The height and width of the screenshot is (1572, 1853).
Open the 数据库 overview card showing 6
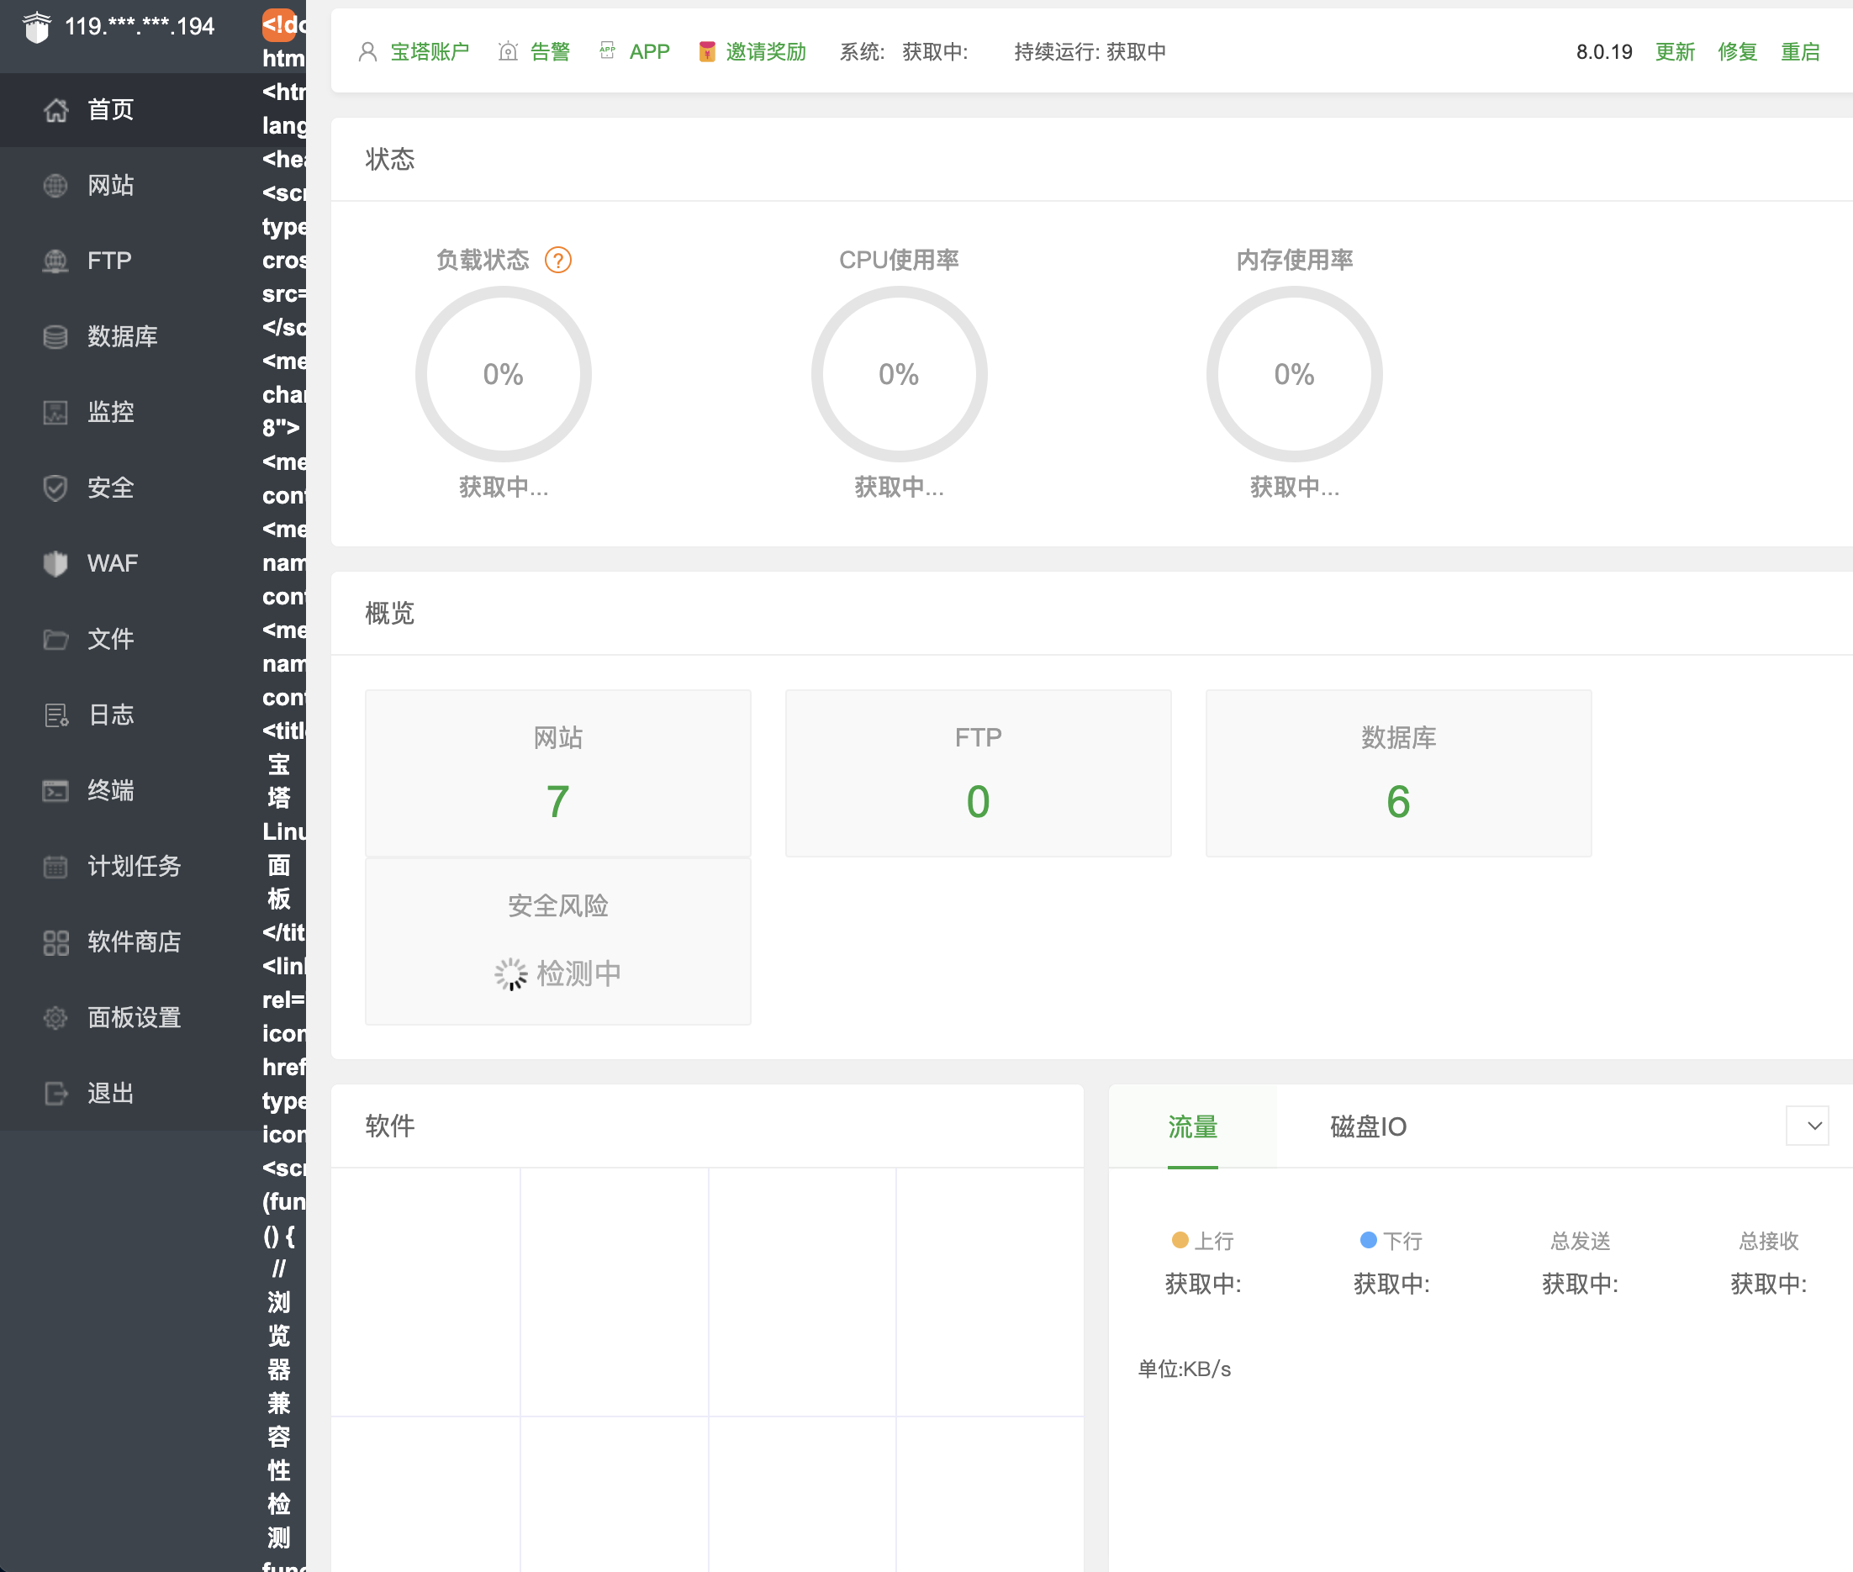point(1398,773)
